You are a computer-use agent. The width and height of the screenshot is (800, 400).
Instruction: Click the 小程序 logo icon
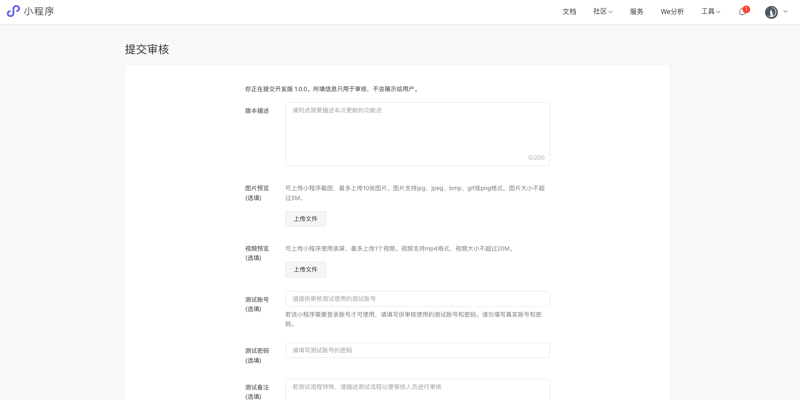click(13, 11)
